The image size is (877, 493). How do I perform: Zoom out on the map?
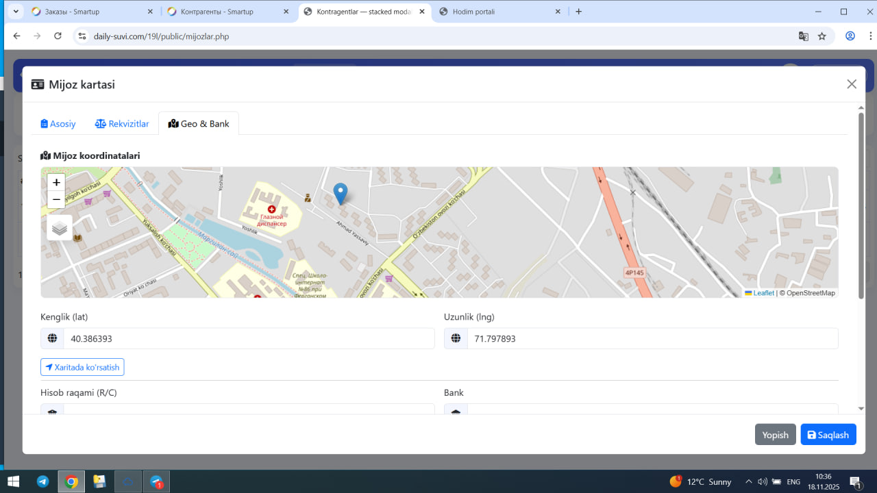56,199
